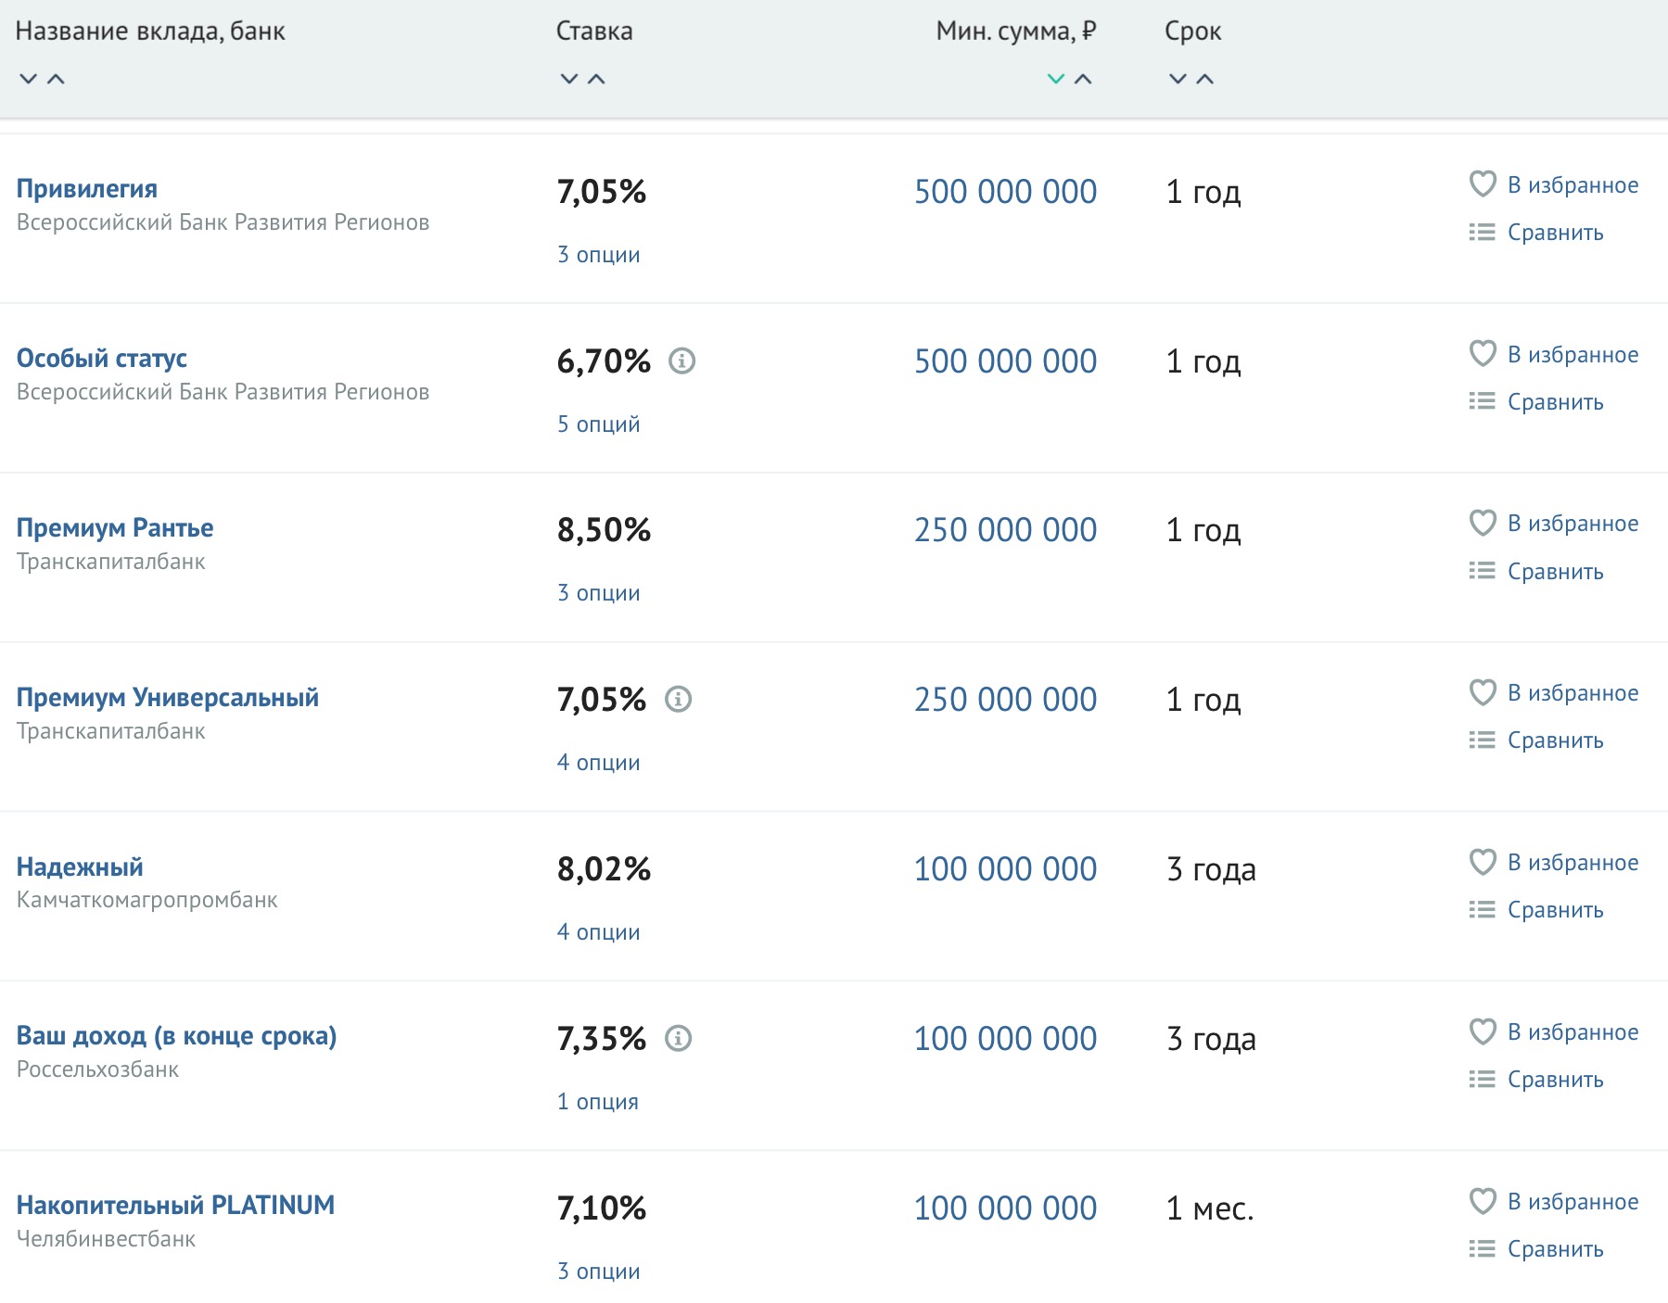
Task: Open the Накопительный PLATINUM deposit page
Action: 175,1205
